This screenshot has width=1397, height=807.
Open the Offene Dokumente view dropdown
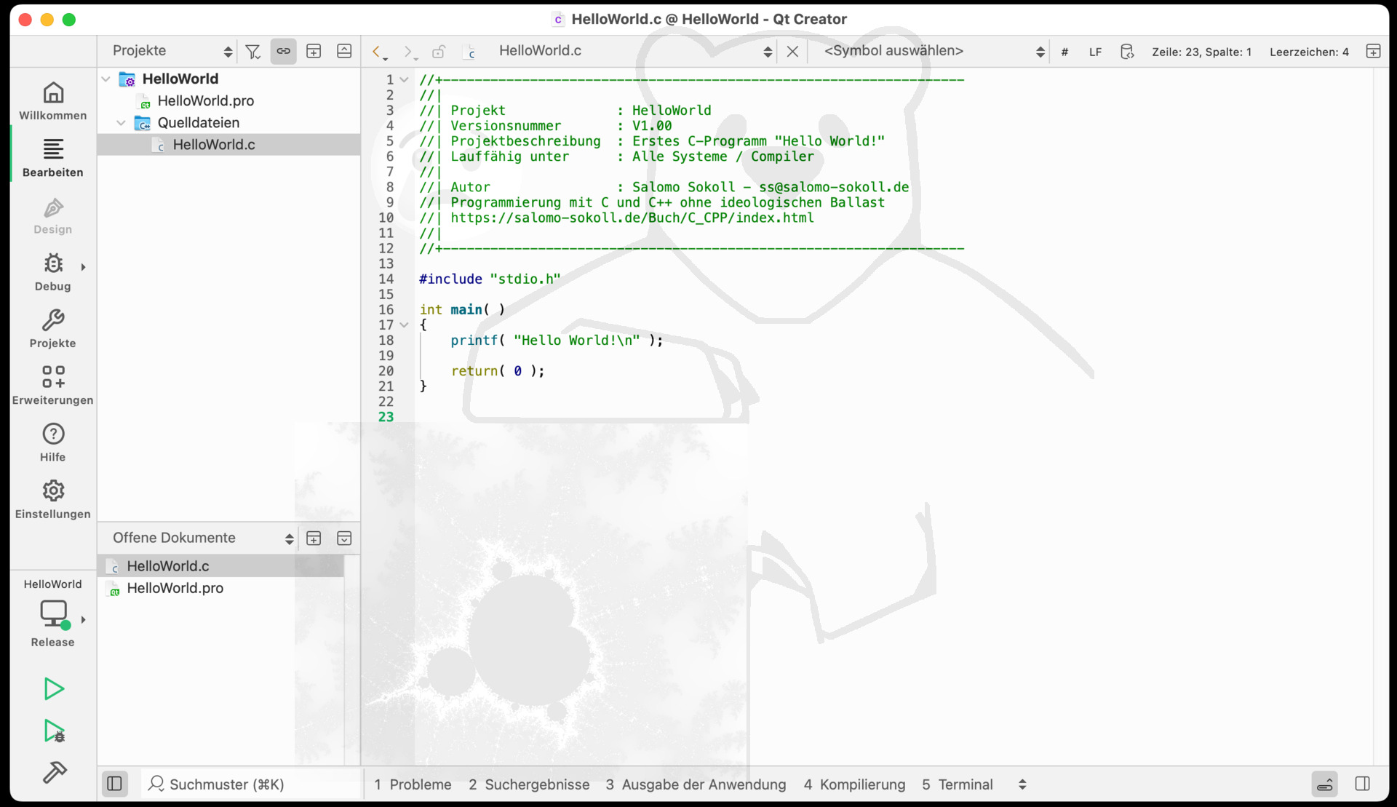pos(202,538)
